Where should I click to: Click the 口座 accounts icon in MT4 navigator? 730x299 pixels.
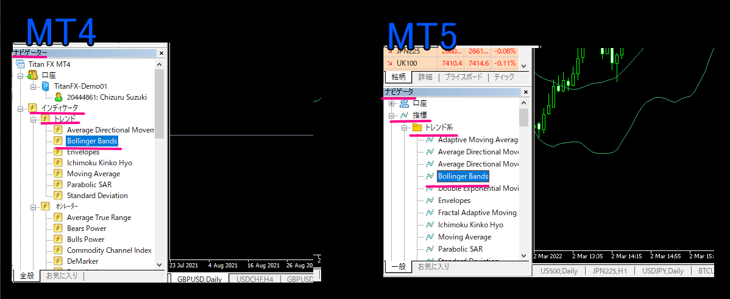click(32, 75)
